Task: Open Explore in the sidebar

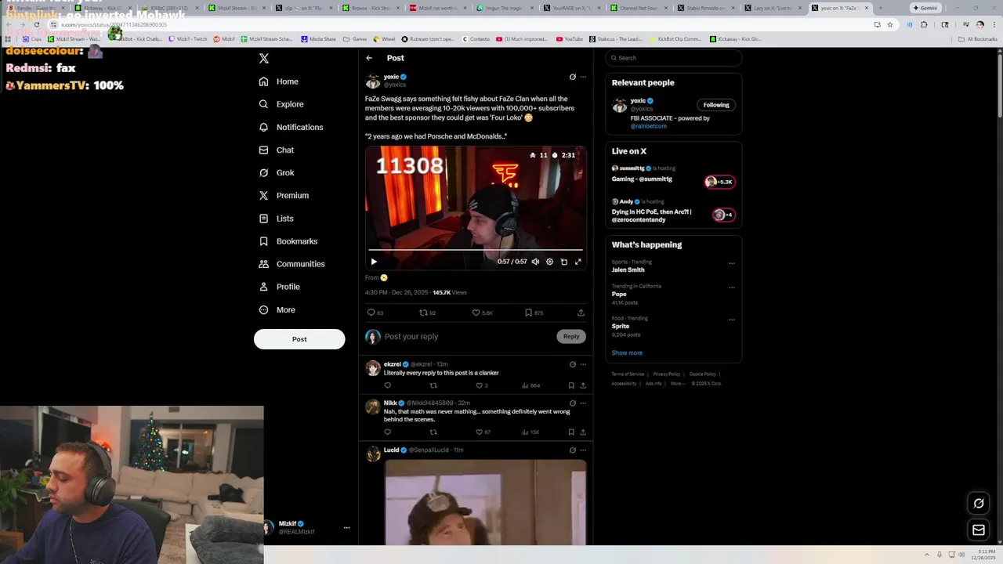Action: point(281,104)
